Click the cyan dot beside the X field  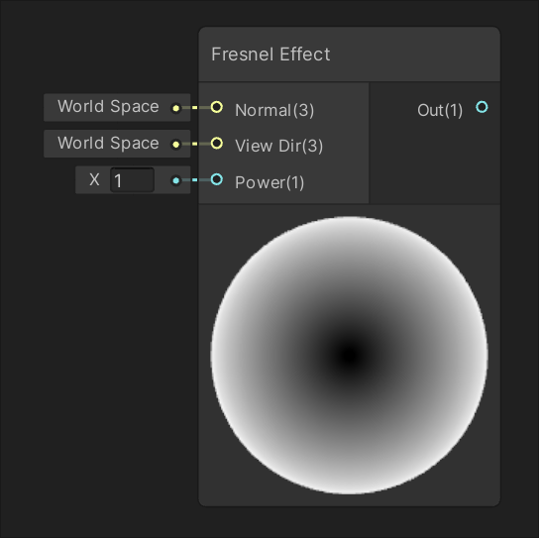[176, 180]
